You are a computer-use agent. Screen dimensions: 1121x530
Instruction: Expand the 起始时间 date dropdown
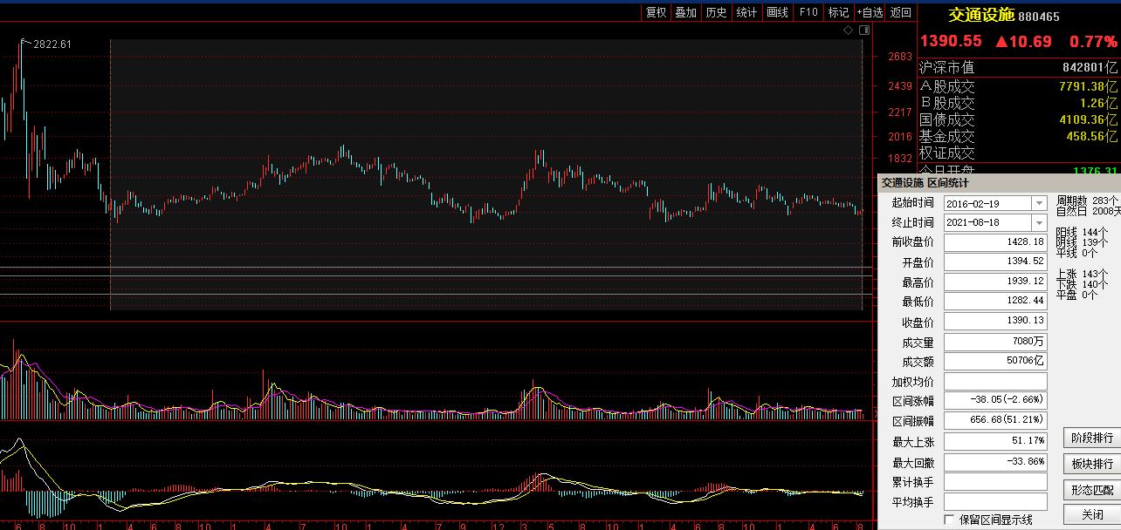pyautogui.click(x=1038, y=203)
